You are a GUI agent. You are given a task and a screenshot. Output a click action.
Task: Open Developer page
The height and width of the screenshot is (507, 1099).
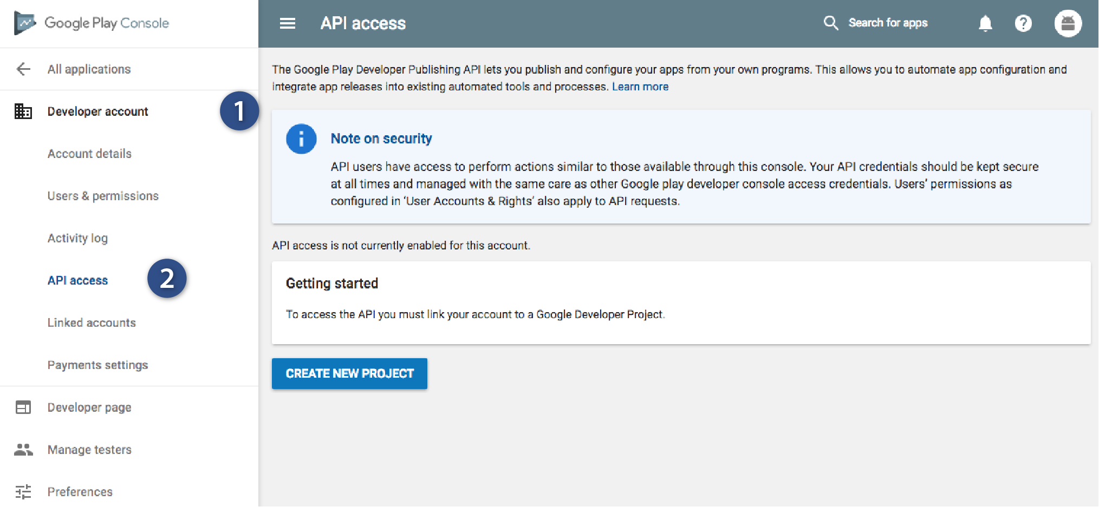pos(89,407)
